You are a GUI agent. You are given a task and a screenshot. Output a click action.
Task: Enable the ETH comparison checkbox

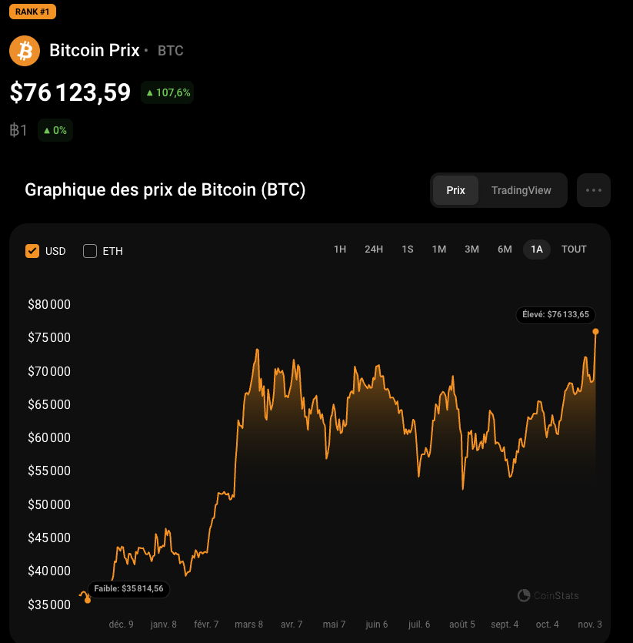coord(90,251)
